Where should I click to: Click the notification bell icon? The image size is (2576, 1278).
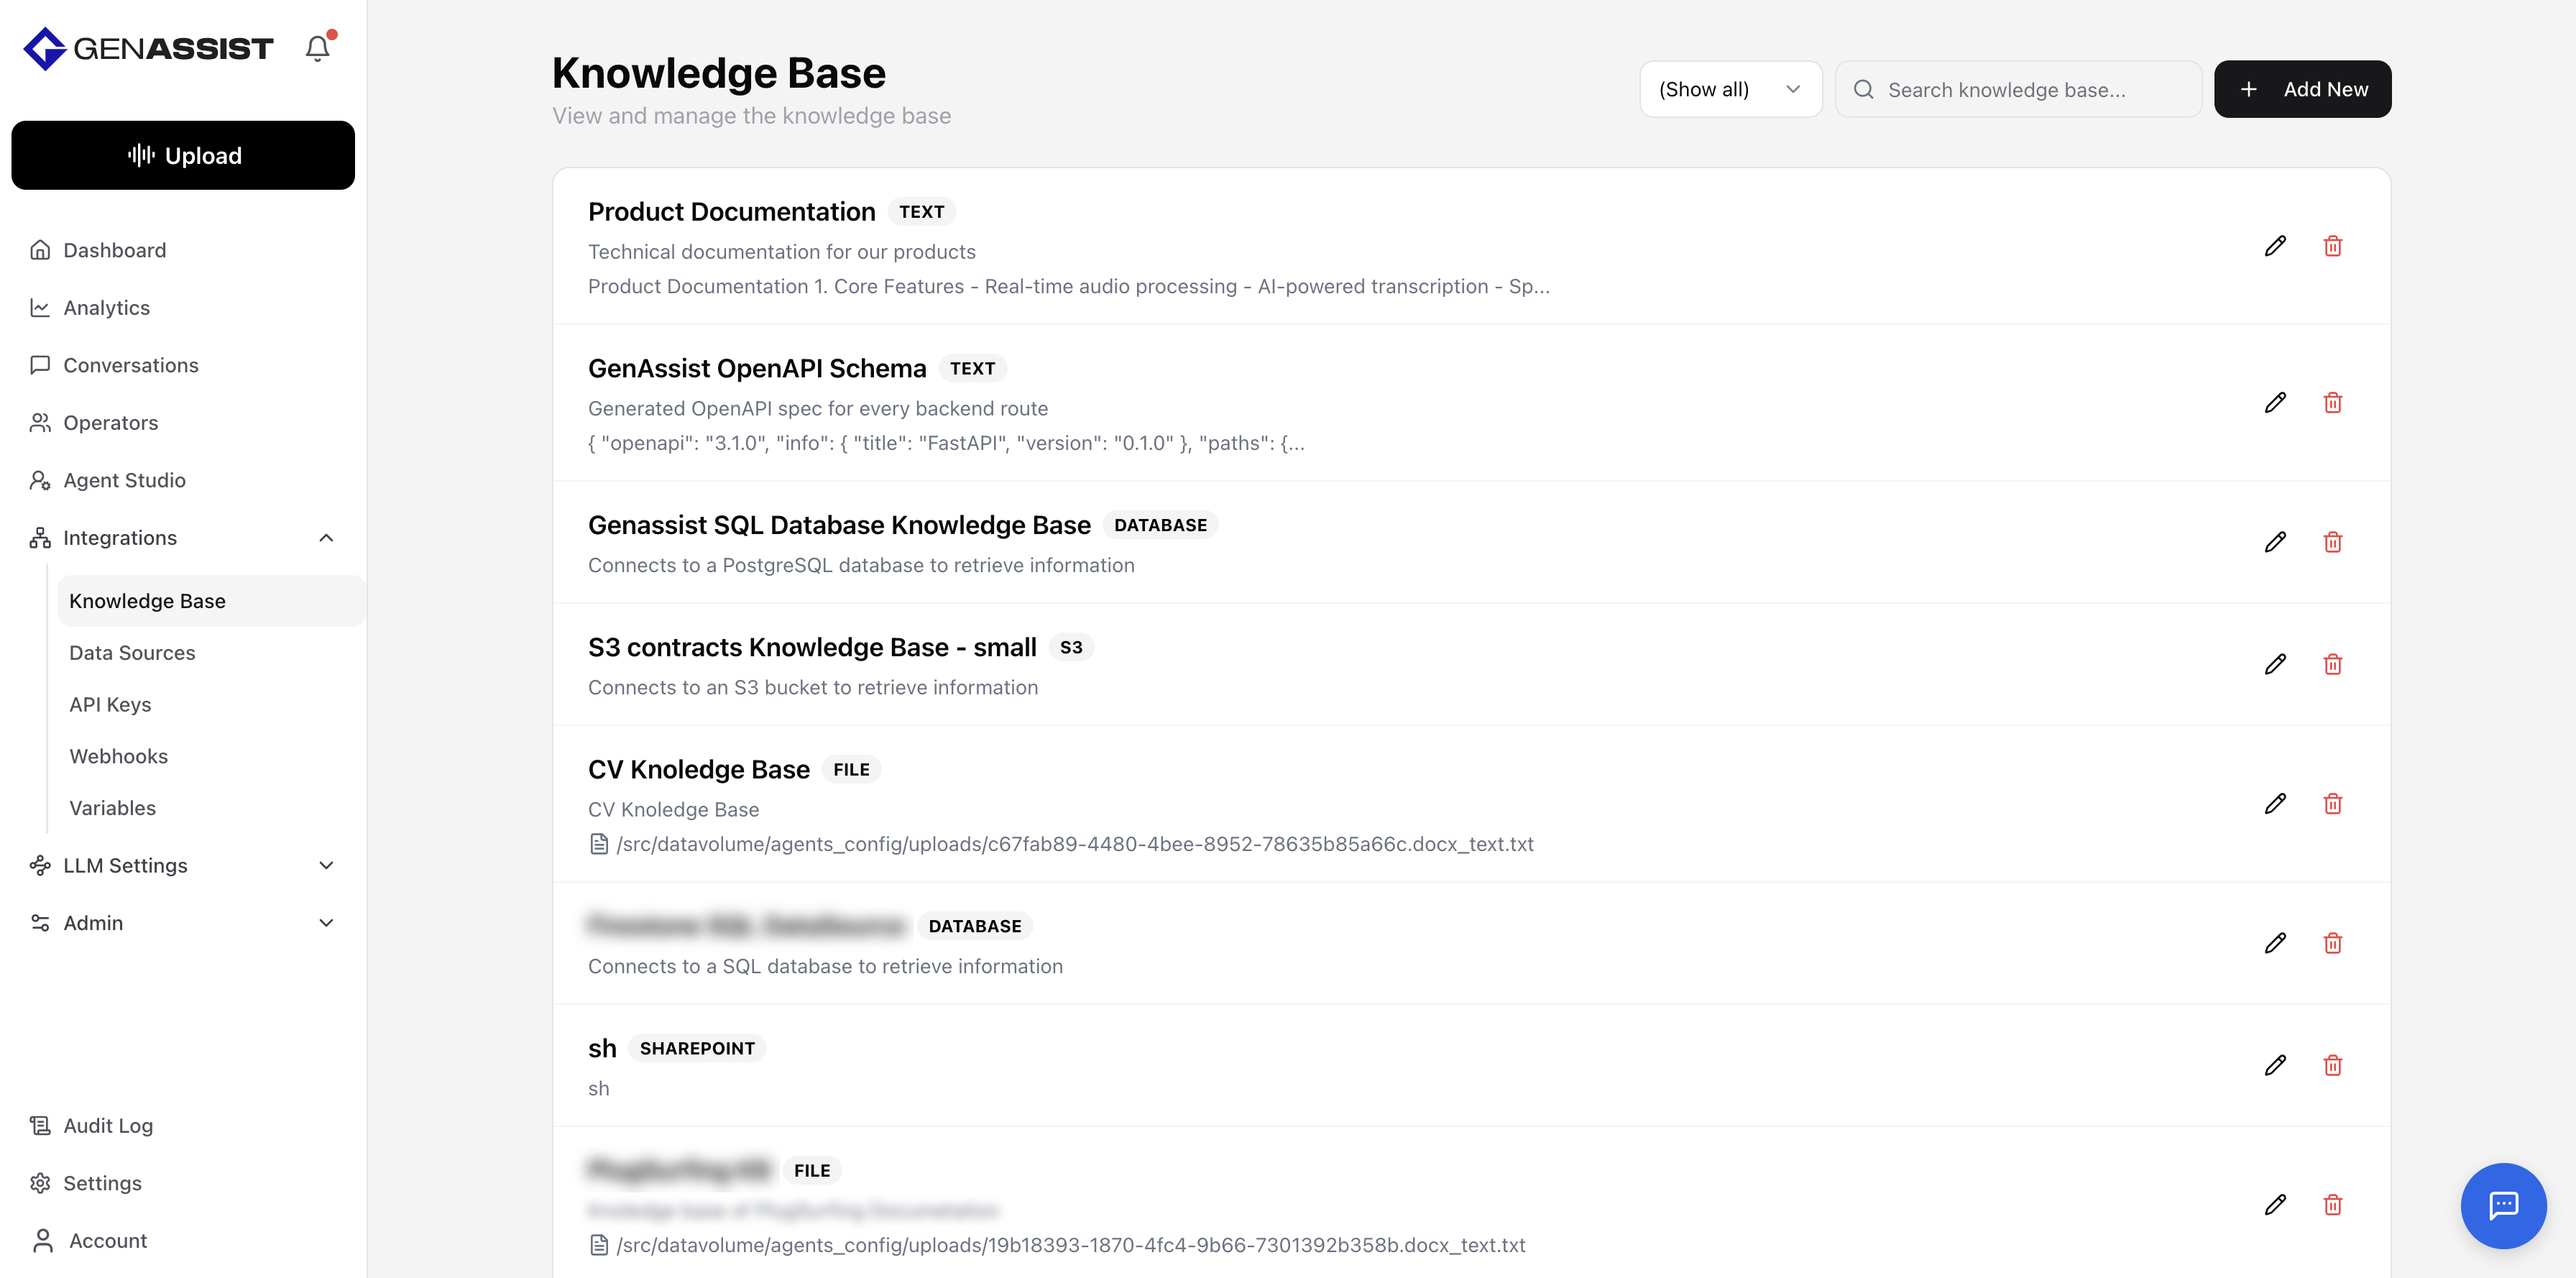[x=317, y=48]
